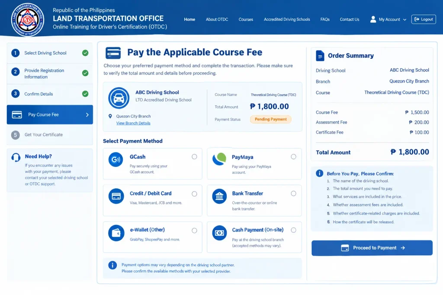Click the Bank Transfer building icon
Image resolution: width=443 pixels, height=295 pixels.
point(219,196)
